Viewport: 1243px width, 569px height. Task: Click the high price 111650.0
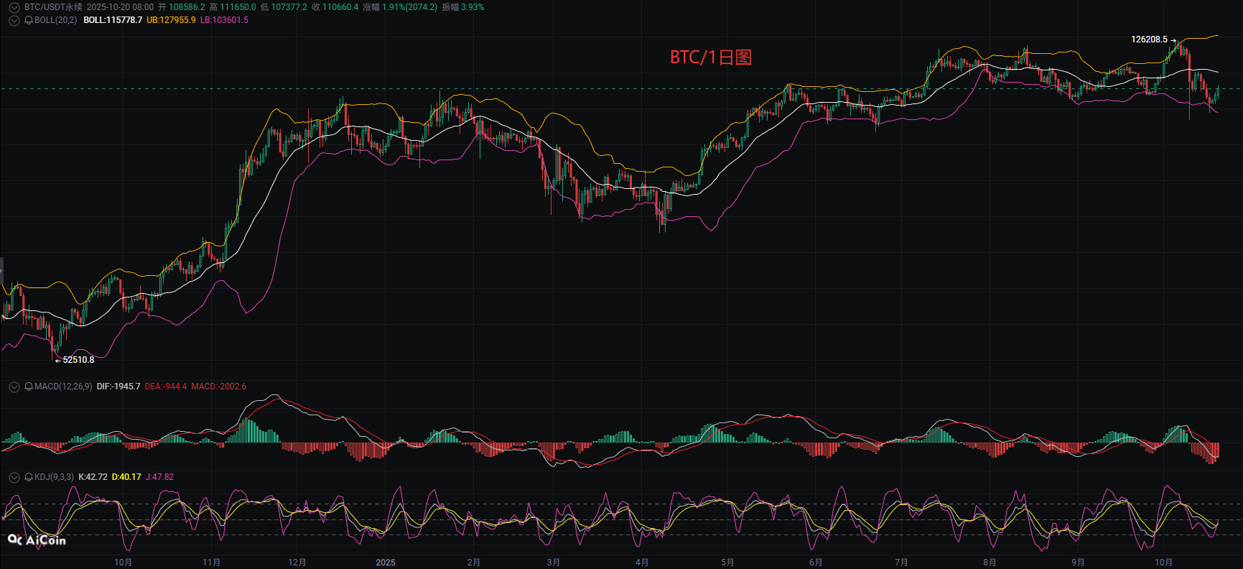coord(238,7)
